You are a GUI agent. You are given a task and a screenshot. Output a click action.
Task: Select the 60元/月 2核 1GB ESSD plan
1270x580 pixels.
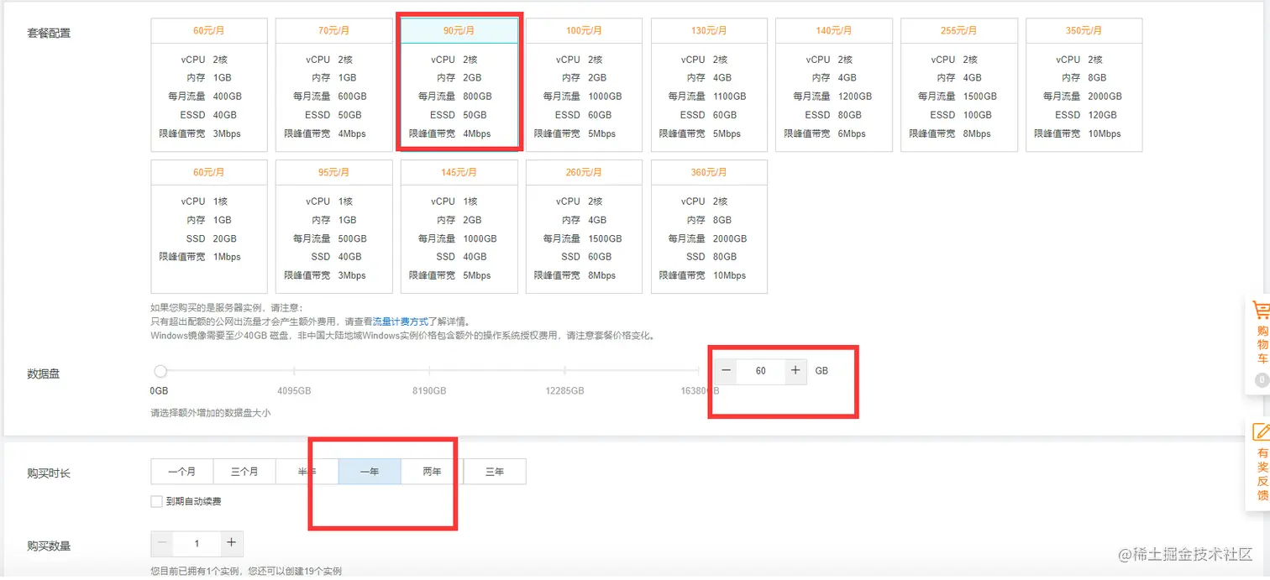pyautogui.click(x=209, y=85)
